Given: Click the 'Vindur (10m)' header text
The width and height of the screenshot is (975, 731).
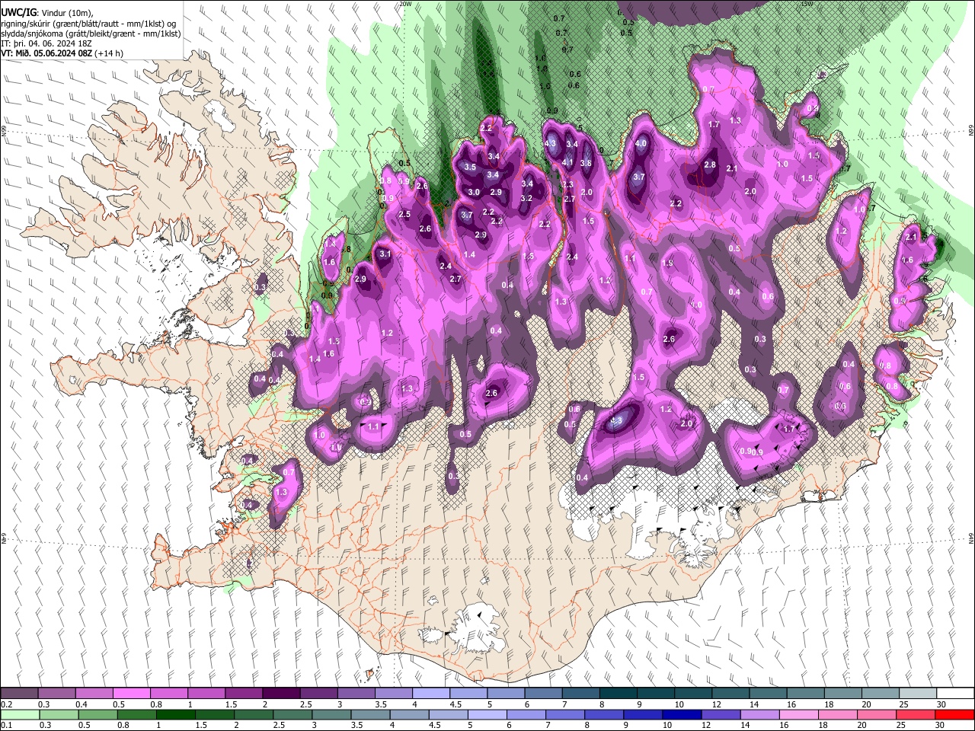Looking at the screenshot, I should pyautogui.click(x=66, y=13).
